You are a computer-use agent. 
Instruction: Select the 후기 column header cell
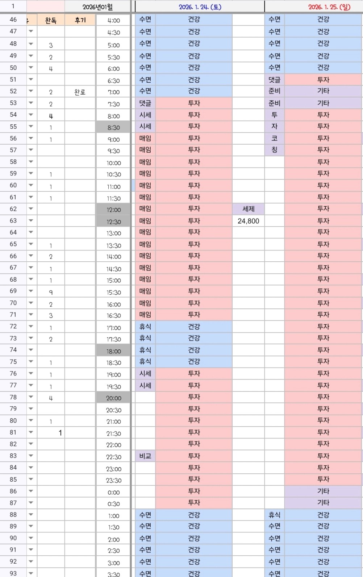click(80, 20)
